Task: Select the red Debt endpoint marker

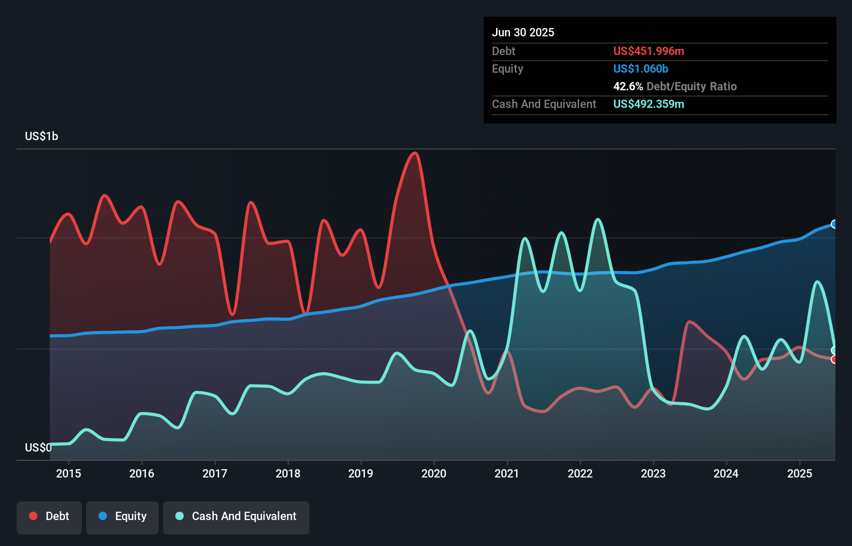Action: click(834, 359)
